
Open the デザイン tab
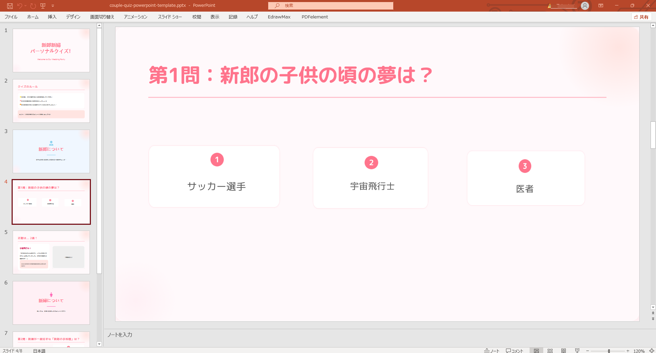(73, 17)
